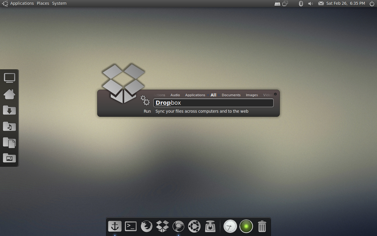The width and height of the screenshot is (377, 236).
Task: Click the date and time in panel
Action: 346,4
